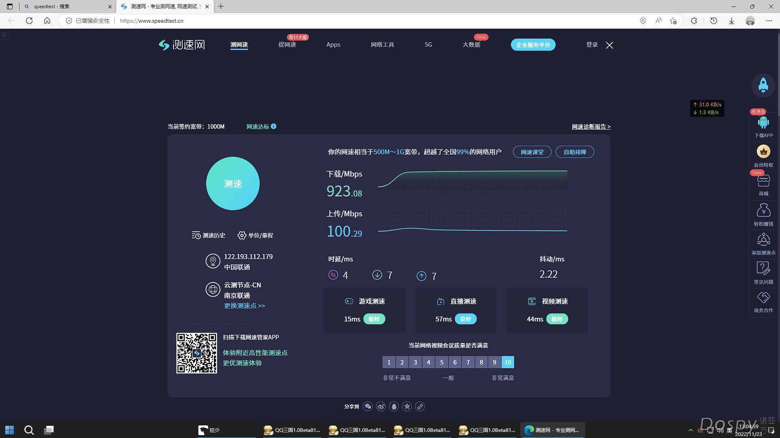
Task: Open the 网络工具 menu item
Action: click(x=382, y=45)
